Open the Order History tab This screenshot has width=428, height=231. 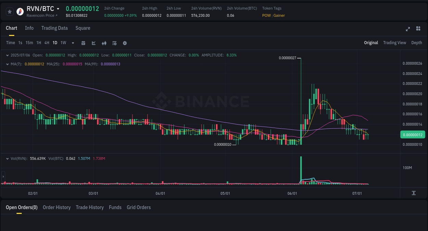point(56,207)
